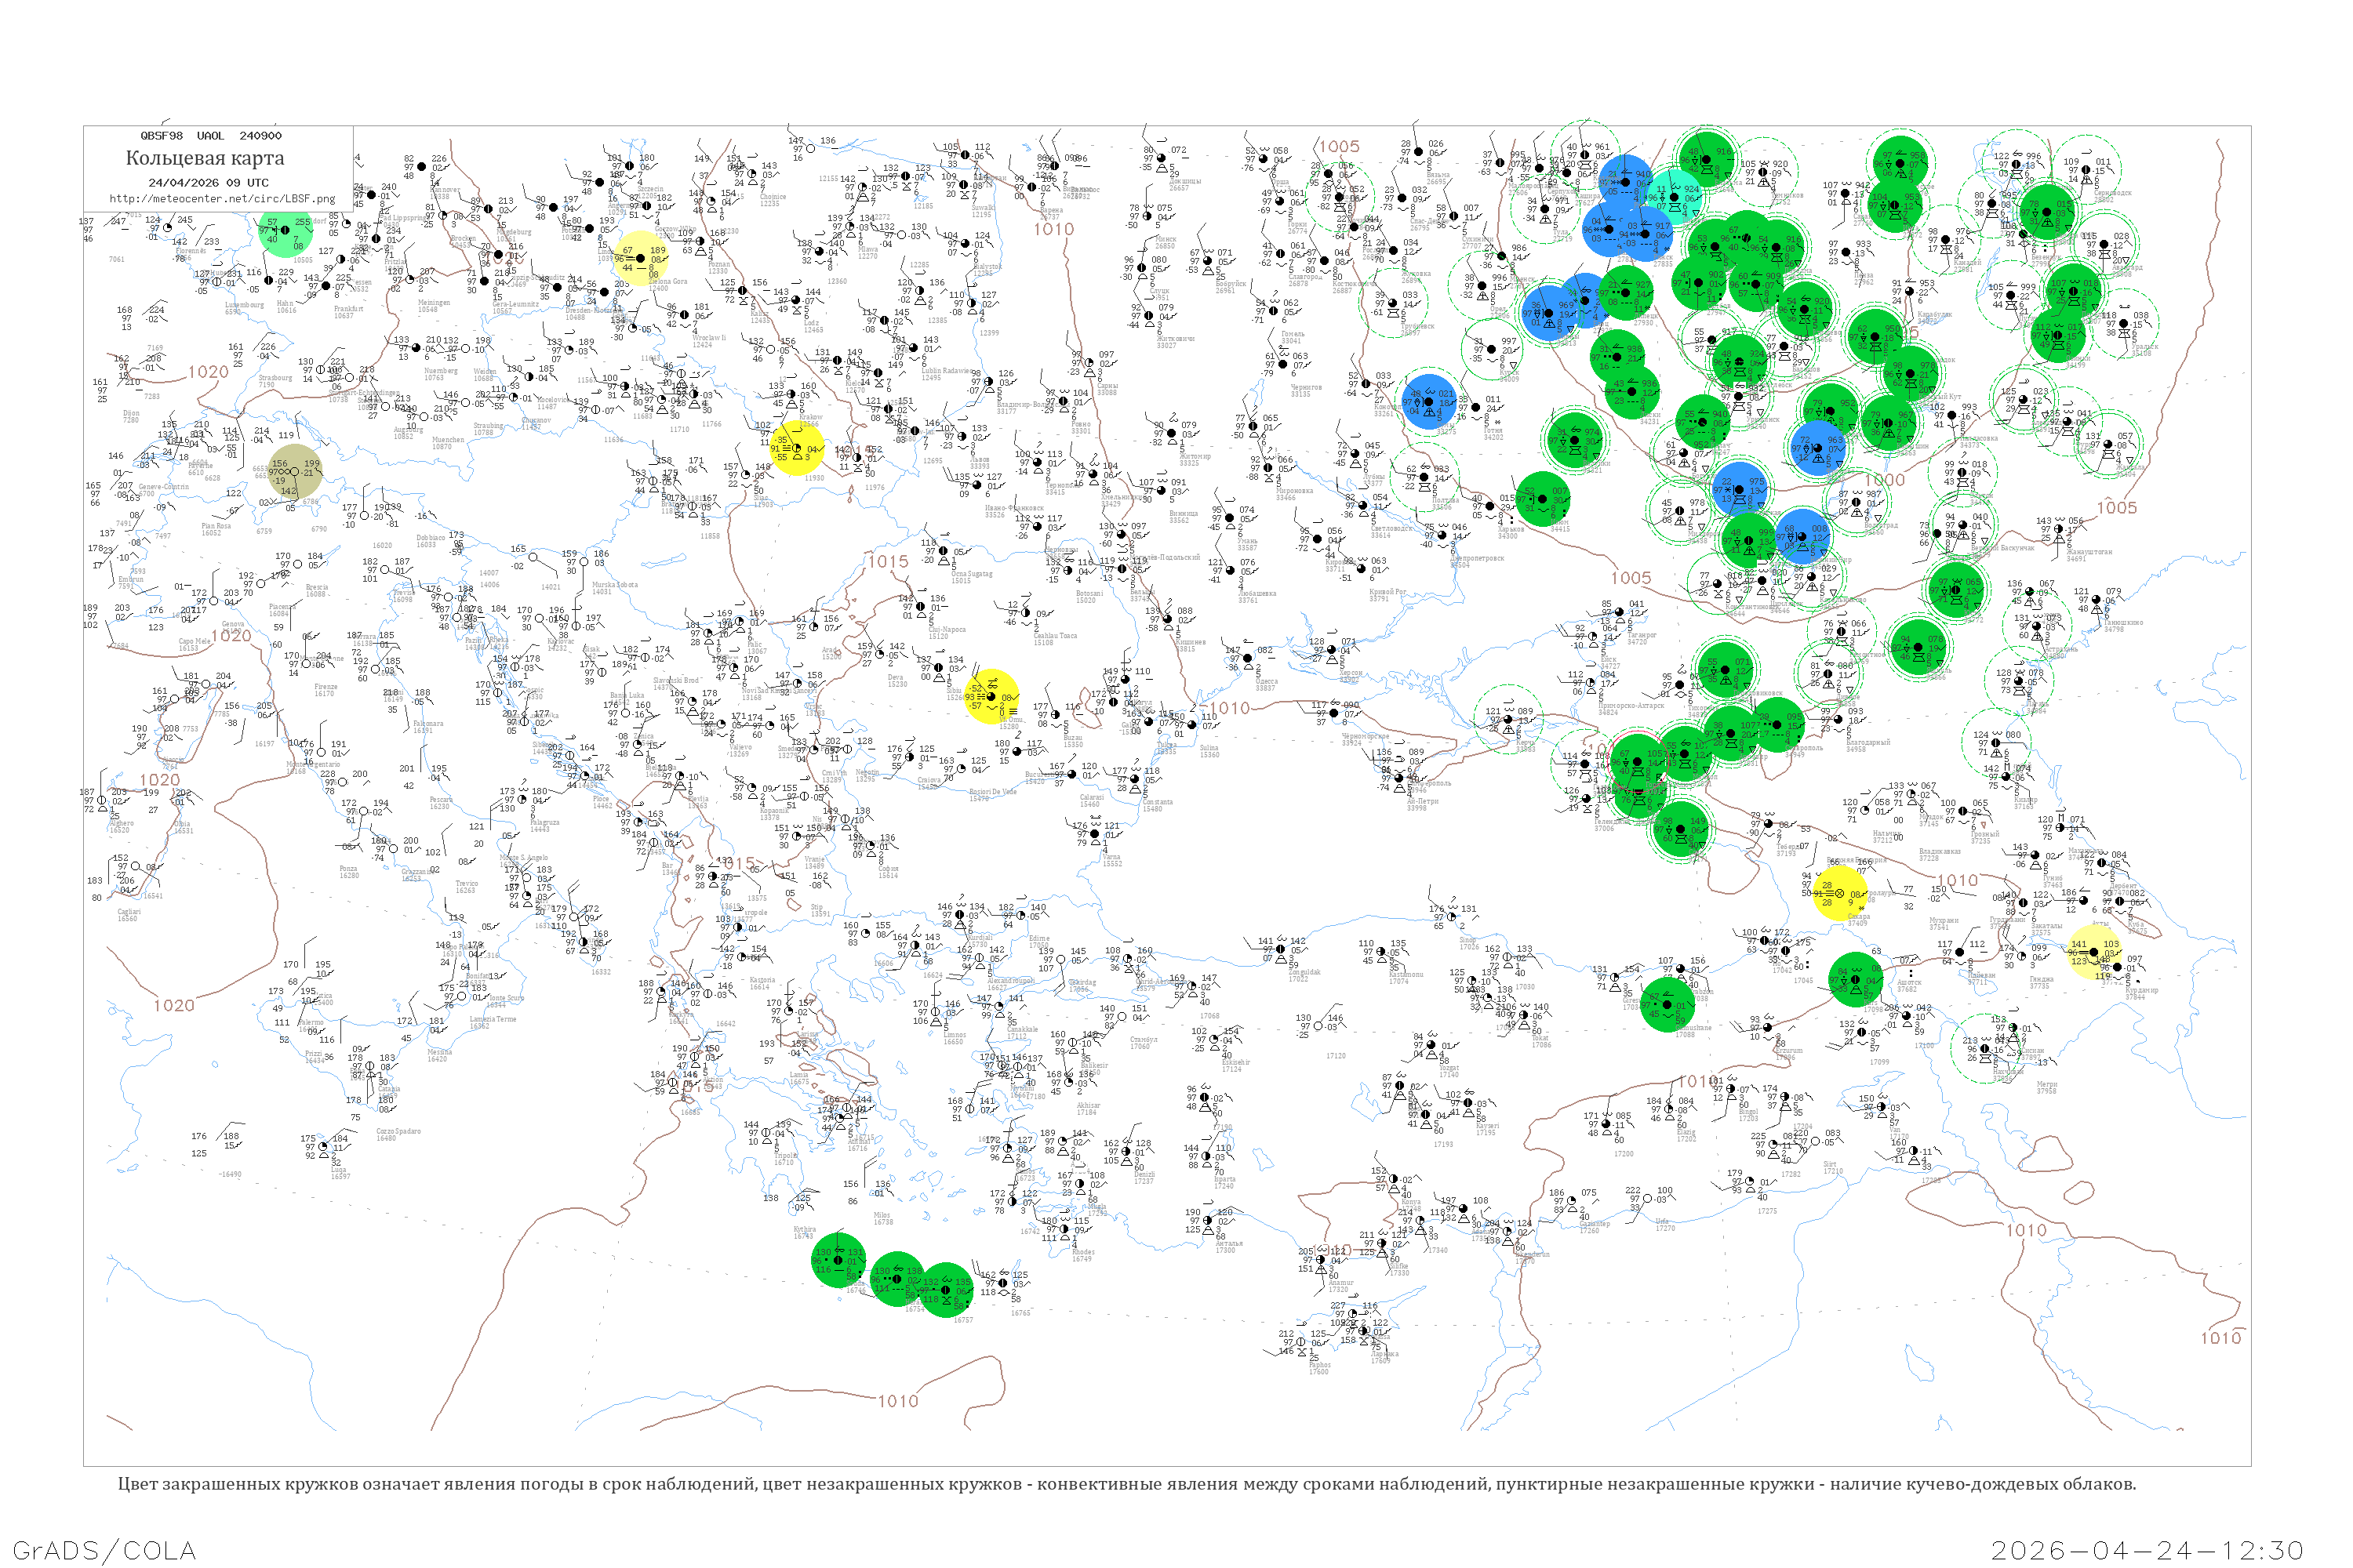Click the GrADS/COLA label
Image resolution: width=2353 pixels, height=1568 pixels.
pos(104,1549)
